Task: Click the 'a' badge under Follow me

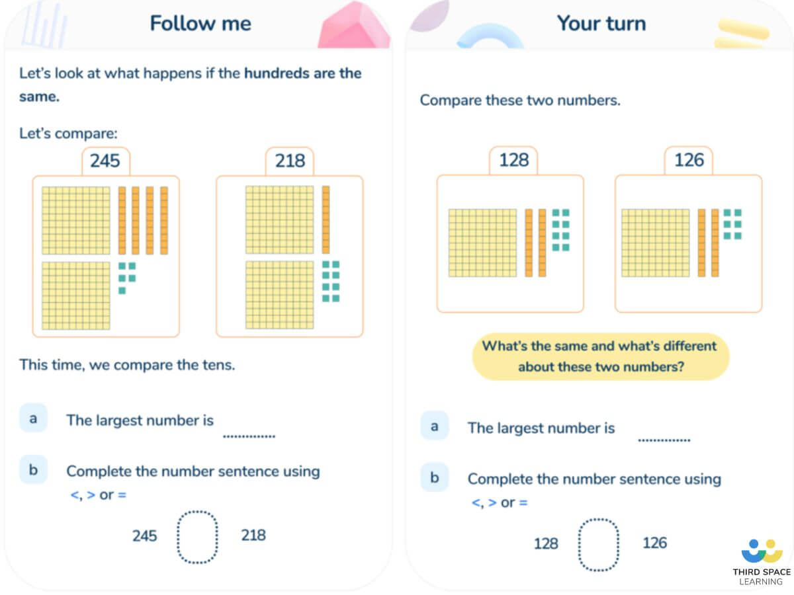Action: click(x=33, y=418)
